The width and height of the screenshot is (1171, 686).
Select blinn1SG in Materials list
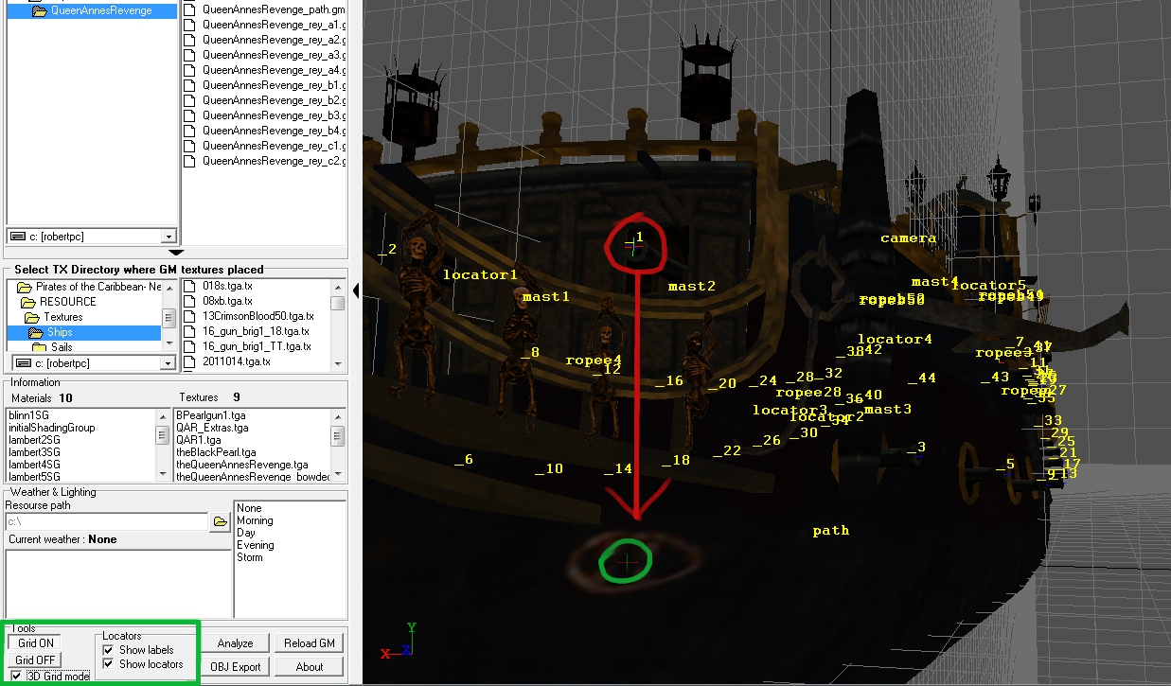pyautogui.click(x=30, y=415)
